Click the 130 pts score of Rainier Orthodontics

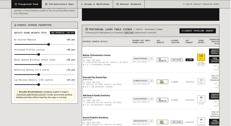tap(201, 57)
